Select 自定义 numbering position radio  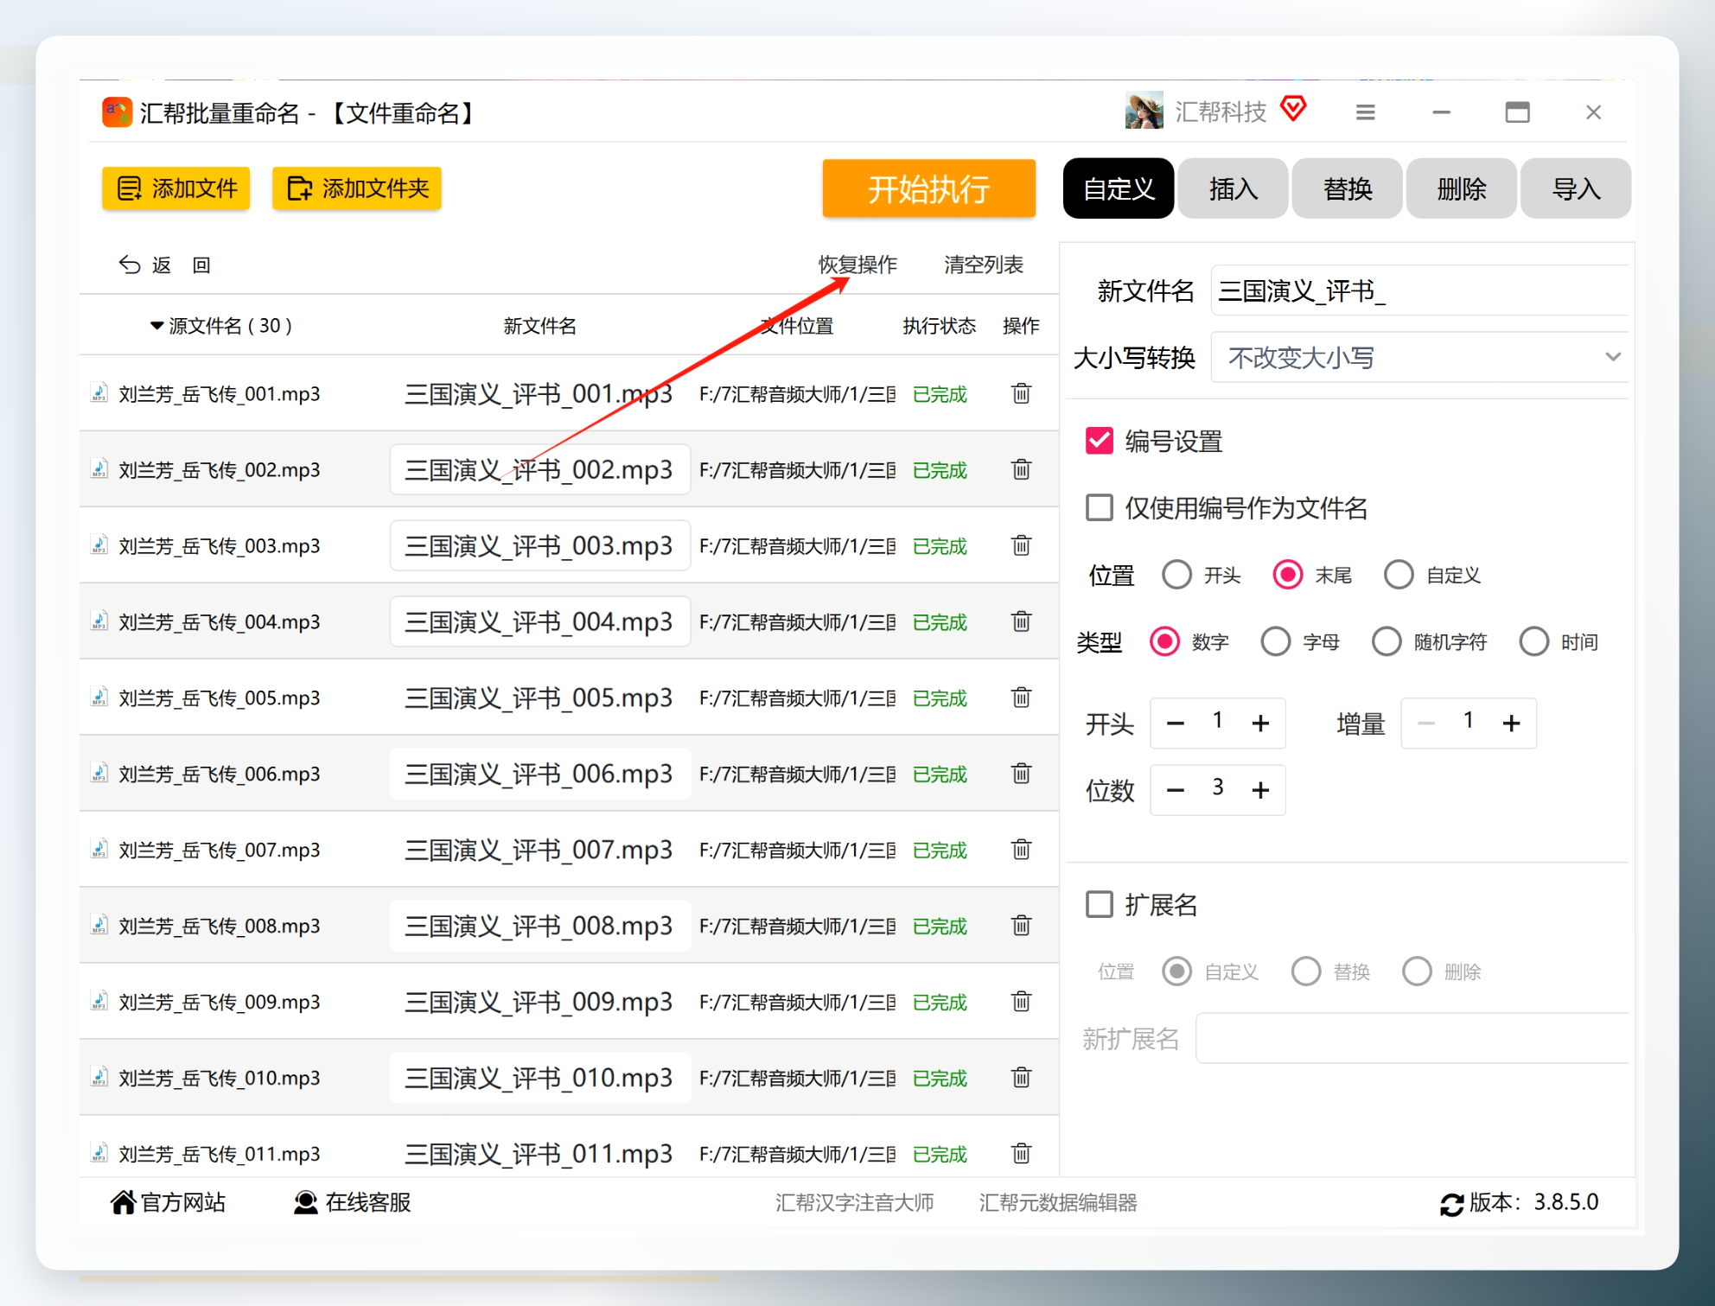coord(1399,575)
